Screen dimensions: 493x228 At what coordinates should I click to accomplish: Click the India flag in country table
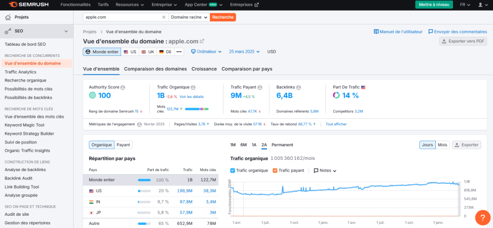pyautogui.click(x=91, y=201)
